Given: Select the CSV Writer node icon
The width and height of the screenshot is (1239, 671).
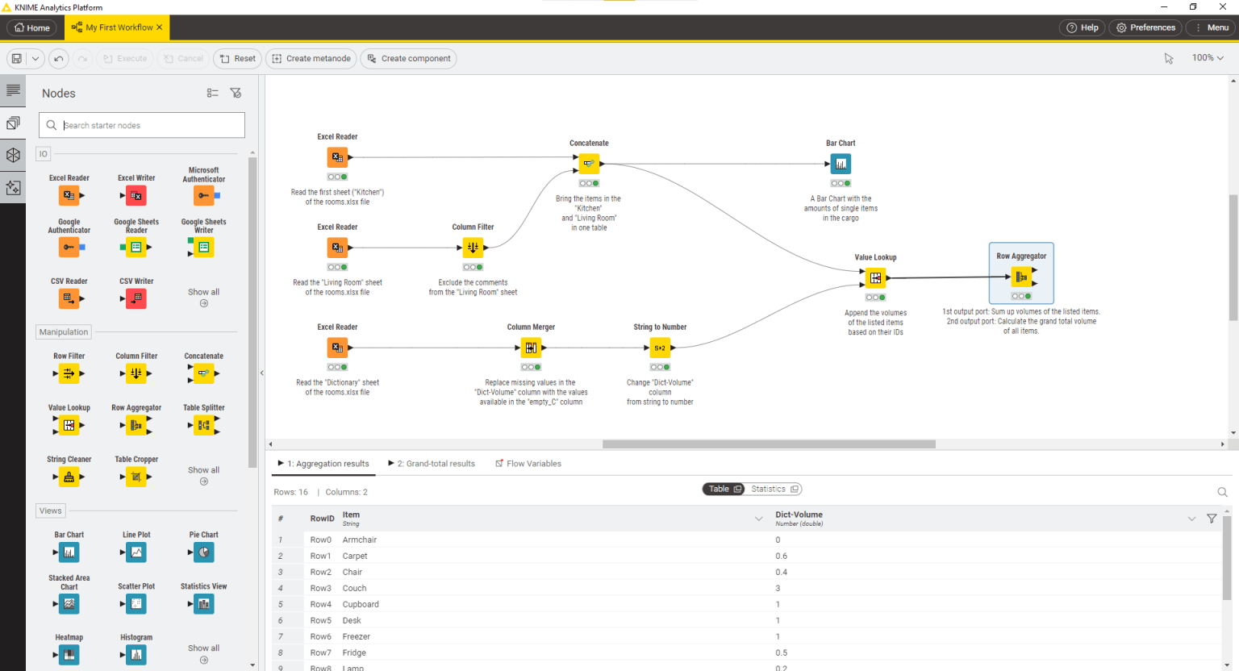Looking at the screenshot, I should [x=136, y=298].
